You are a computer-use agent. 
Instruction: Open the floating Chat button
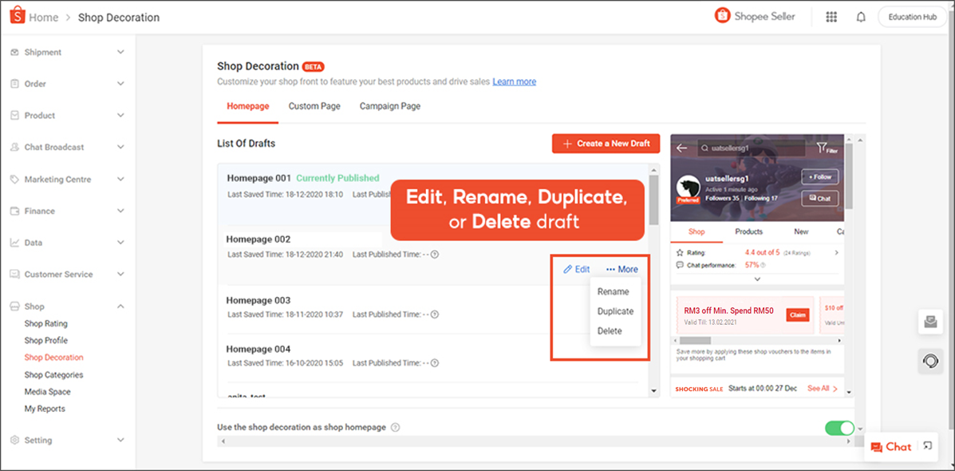coord(891,446)
